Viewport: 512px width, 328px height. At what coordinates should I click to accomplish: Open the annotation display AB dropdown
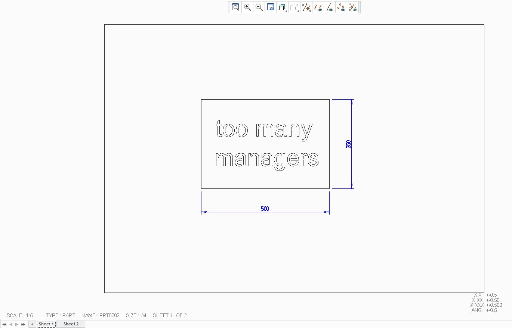point(294,7)
